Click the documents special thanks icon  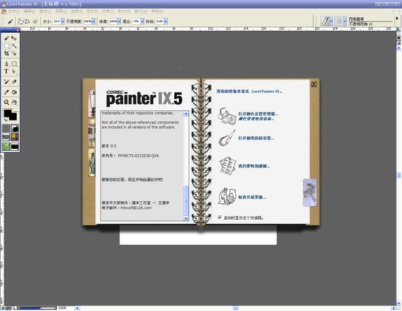click(x=228, y=166)
